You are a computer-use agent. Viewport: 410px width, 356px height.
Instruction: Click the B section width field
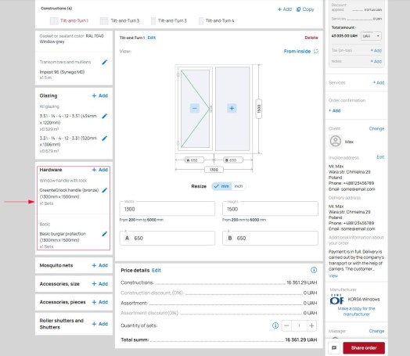tap(270, 238)
